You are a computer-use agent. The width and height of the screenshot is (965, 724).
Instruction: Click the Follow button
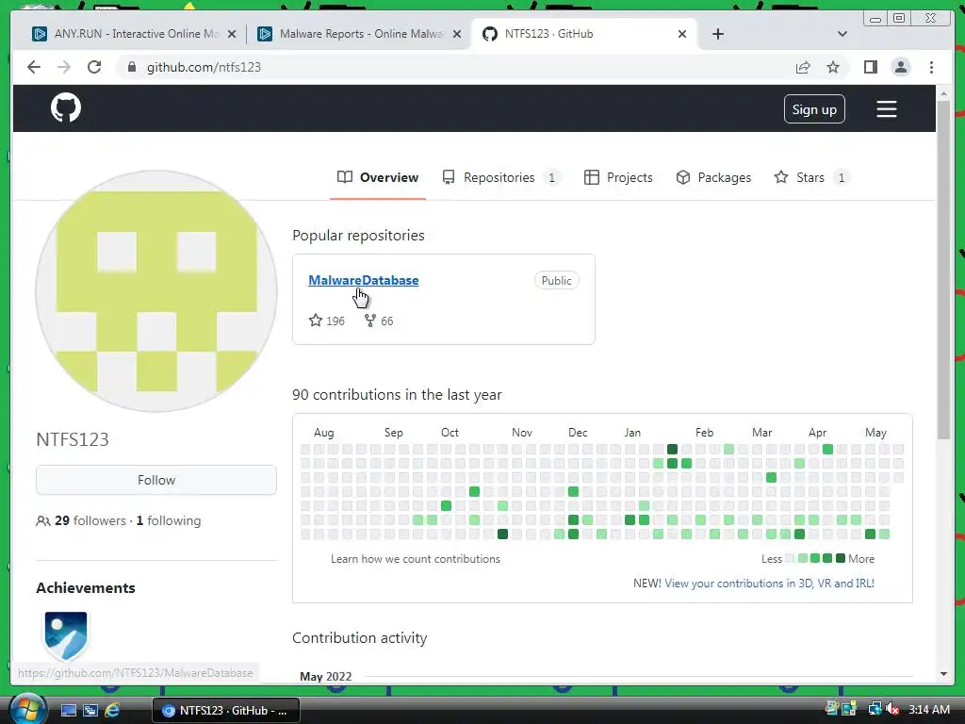click(156, 480)
